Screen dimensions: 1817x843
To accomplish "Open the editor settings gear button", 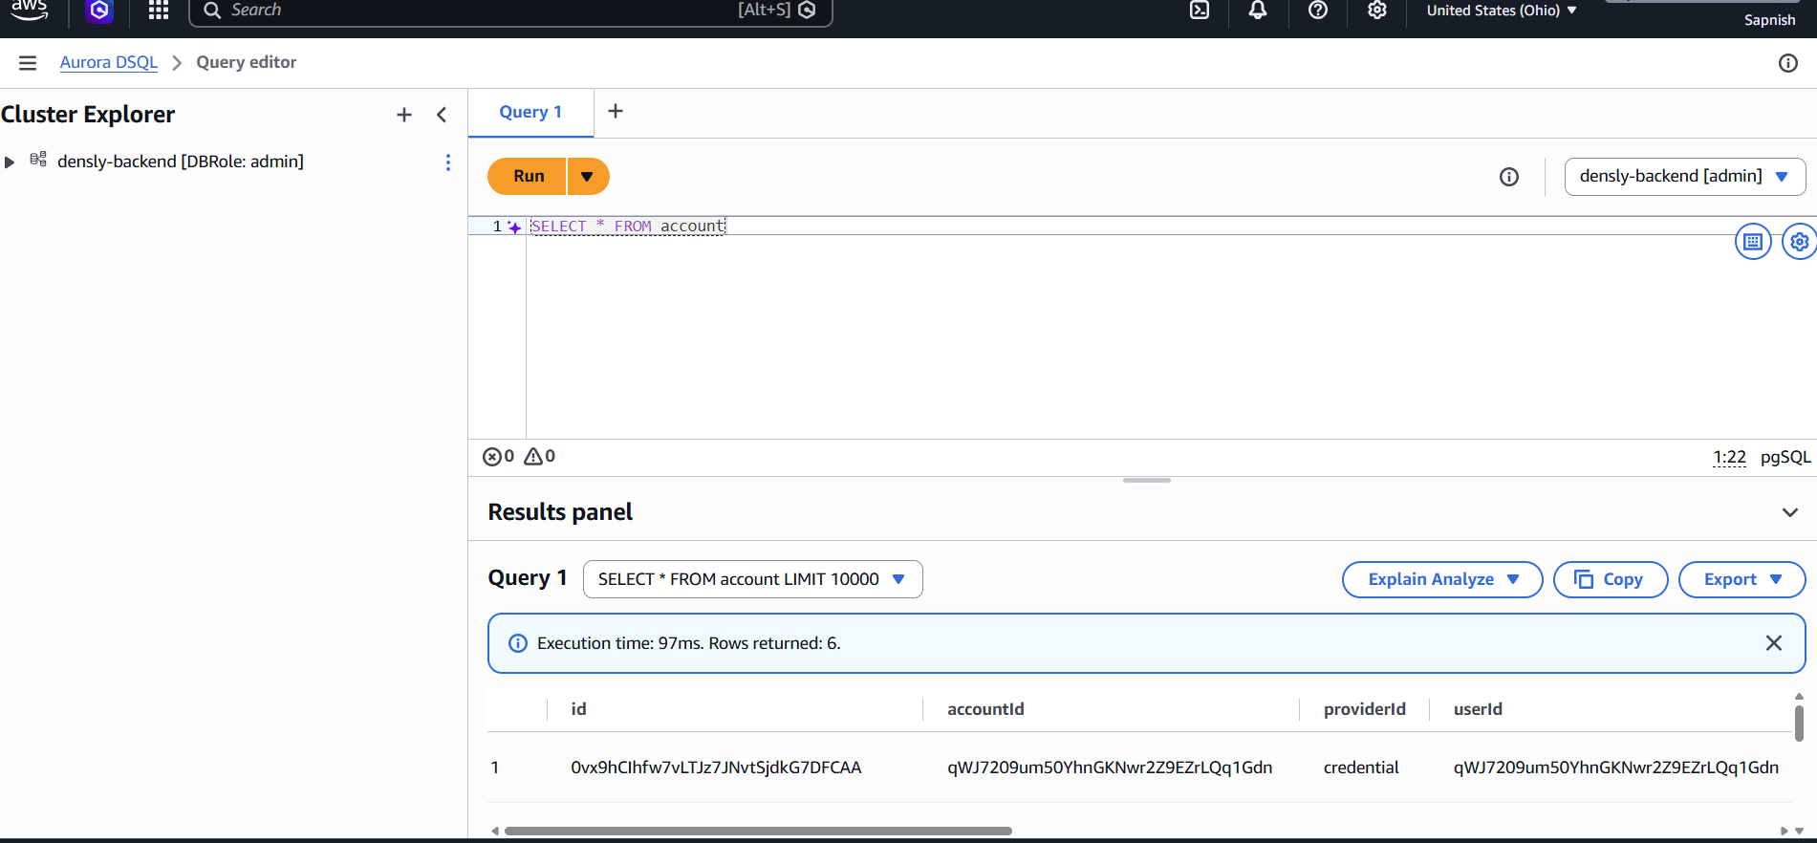I will [1800, 242].
